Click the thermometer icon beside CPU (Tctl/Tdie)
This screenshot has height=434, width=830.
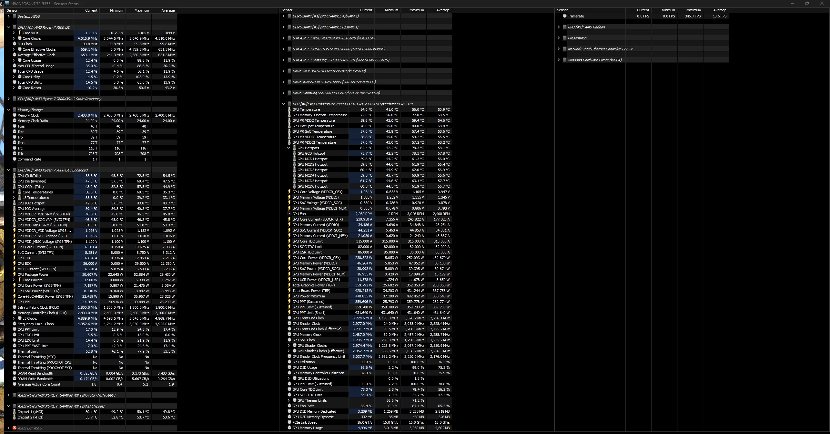15,176
